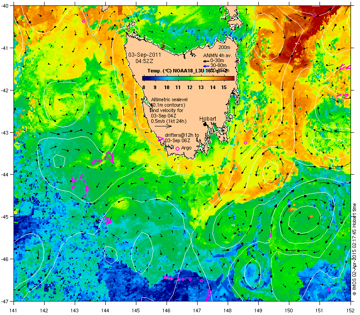Click the '(0.1m contours)' text

point(168,105)
